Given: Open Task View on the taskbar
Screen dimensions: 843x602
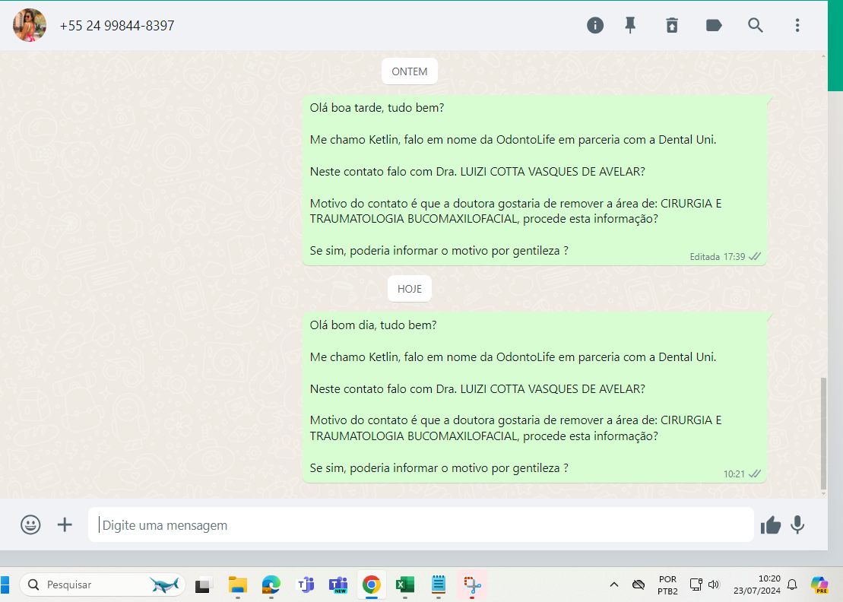Looking at the screenshot, I should (x=203, y=585).
